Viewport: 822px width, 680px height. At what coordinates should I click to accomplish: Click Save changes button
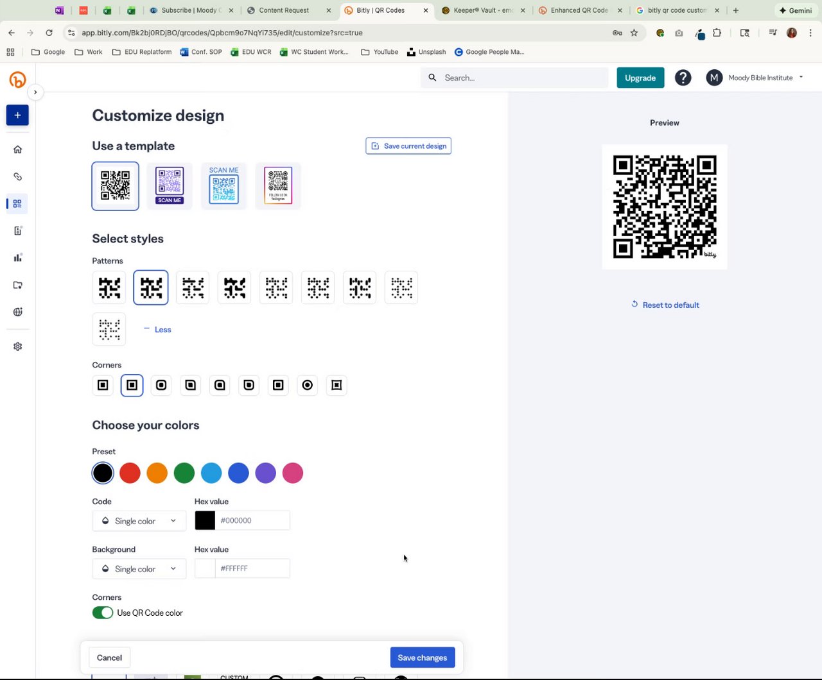[x=423, y=658]
